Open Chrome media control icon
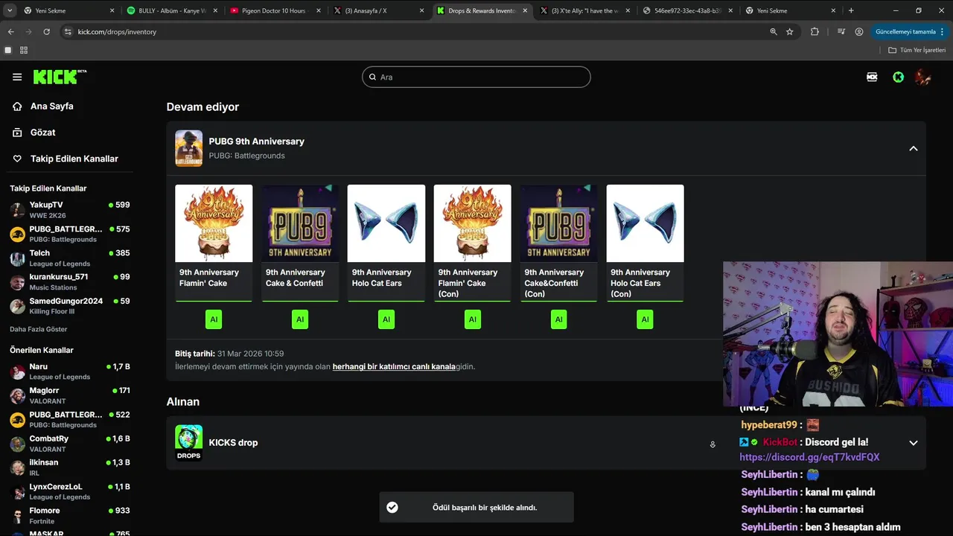Viewport: 953px width, 536px height. pyautogui.click(x=841, y=32)
